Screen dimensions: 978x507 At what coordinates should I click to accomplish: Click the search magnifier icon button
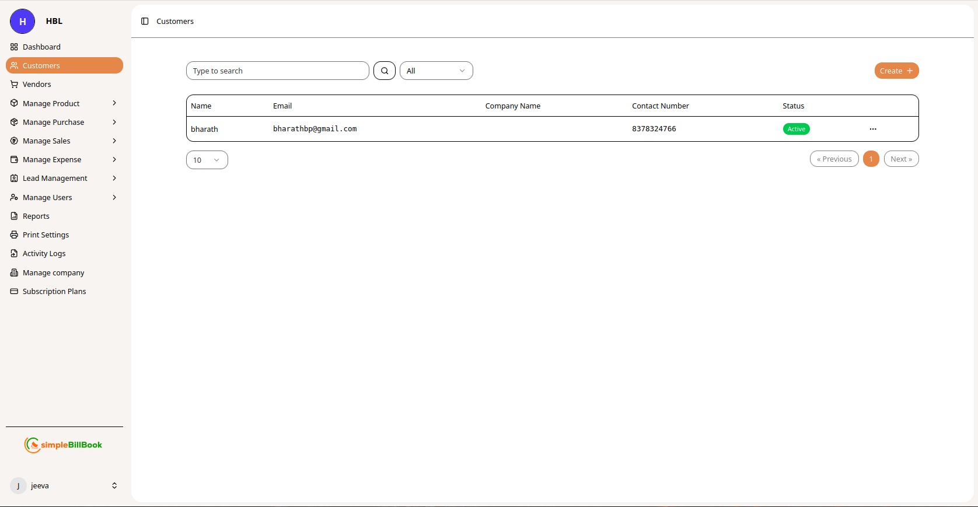click(x=385, y=71)
